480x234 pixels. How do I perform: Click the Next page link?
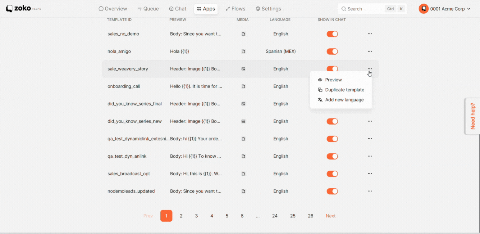(x=331, y=216)
